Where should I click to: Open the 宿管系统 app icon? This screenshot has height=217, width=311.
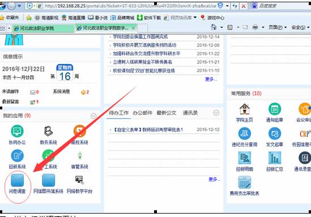pyautogui.click(x=79, y=156)
